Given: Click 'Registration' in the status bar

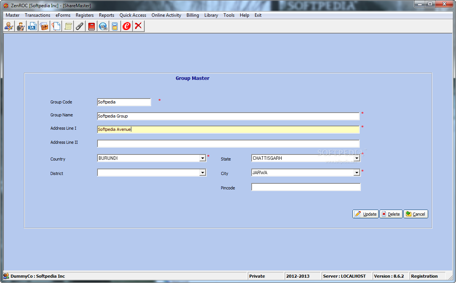Looking at the screenshot, I should coord(424,276).
